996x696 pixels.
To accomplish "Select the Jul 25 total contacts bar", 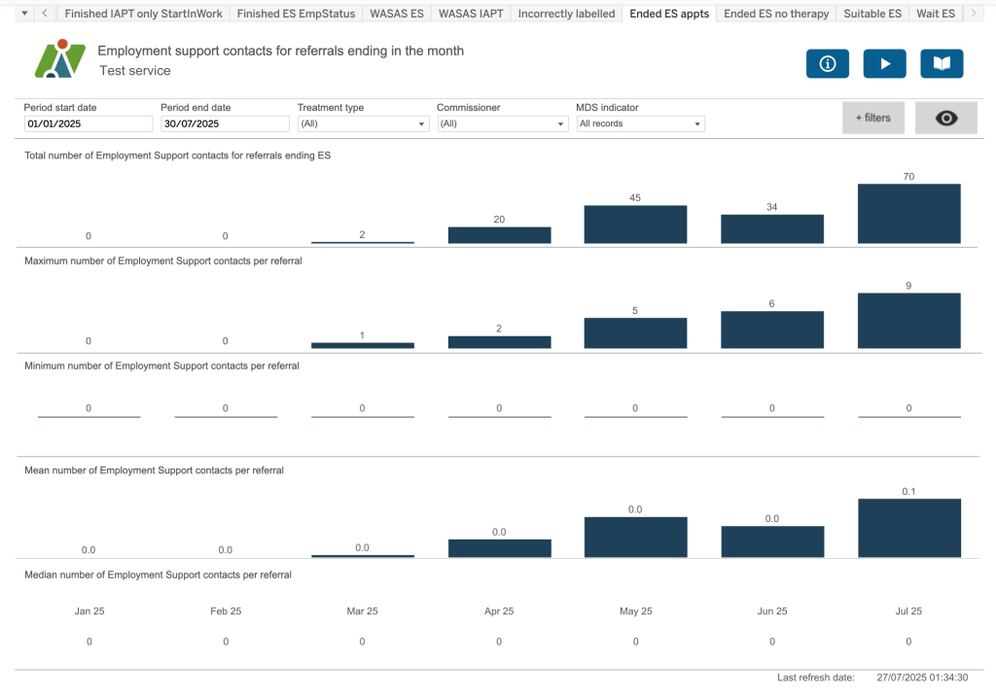I will [908, 214].
